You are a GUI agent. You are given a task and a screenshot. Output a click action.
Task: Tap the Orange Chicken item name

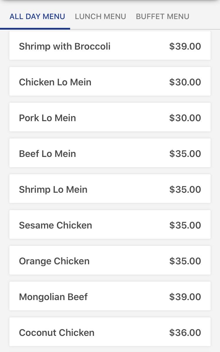pyautogui.click(x=54, y=261)
